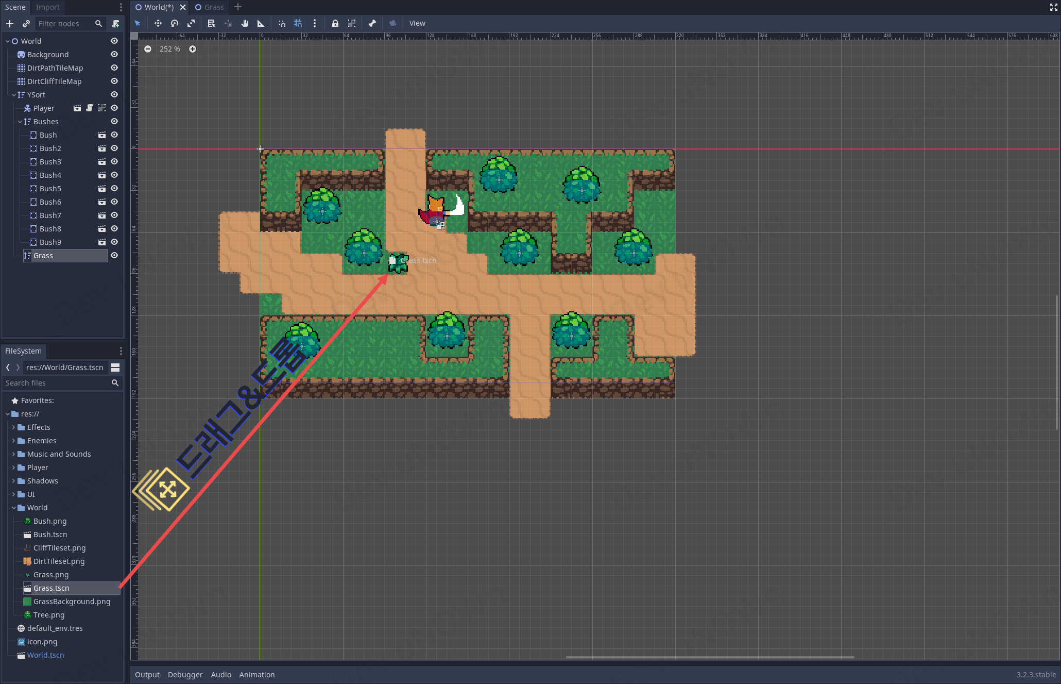Add a new node with plus icon
Image resolution: width=1061 pixels, height=684 pixels.
coord(10,24)
